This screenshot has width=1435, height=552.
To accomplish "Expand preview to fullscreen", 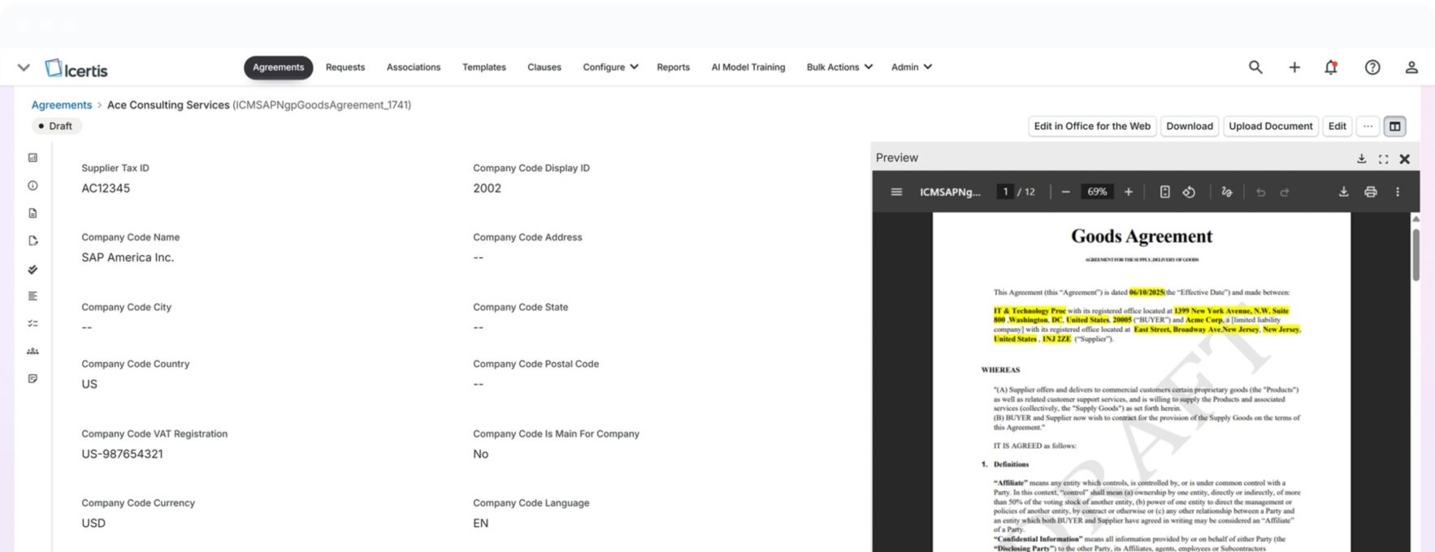I will click(x=1383, y=159).
